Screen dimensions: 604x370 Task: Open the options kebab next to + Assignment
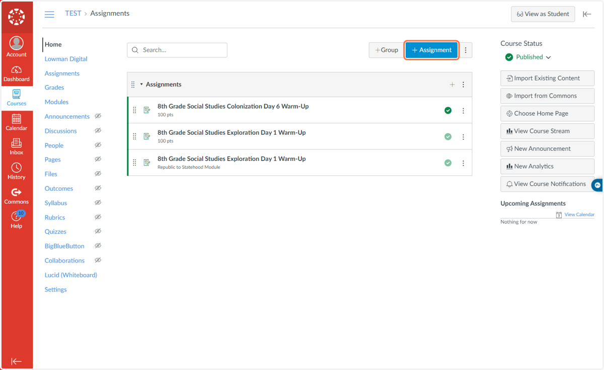tap(466, 50)
